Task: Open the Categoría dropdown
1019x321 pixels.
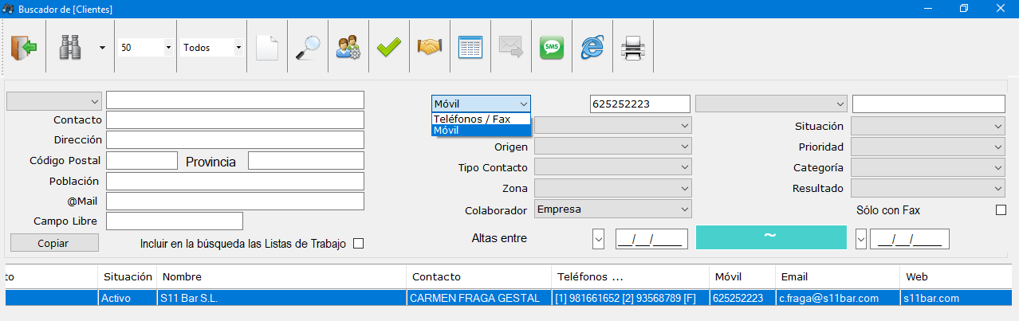Action: click(928, 167)
